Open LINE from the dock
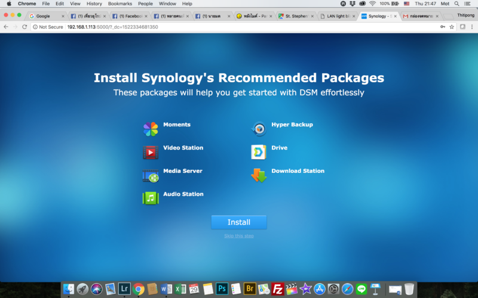This screenshot has height=298, width=478. (x=361, y=289)
